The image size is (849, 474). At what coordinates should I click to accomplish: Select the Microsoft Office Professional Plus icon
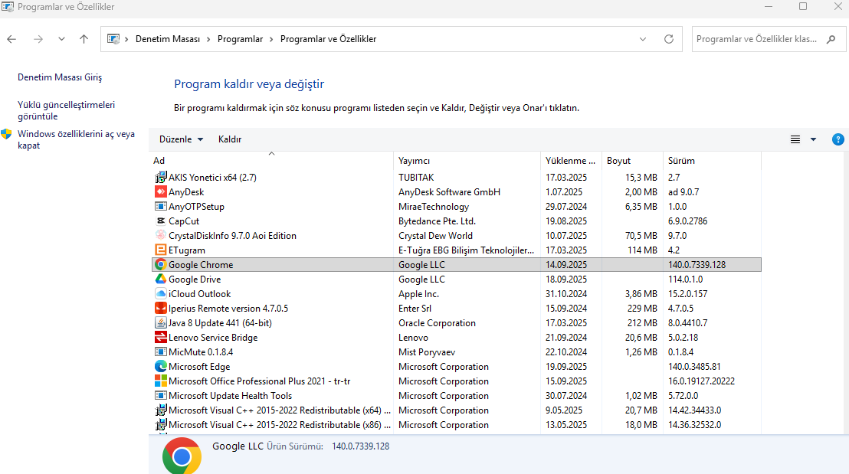(160, 381)
